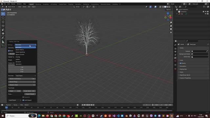Select the Transform tool
Screen dimensions: 210x118
click(x=3, y=33)
